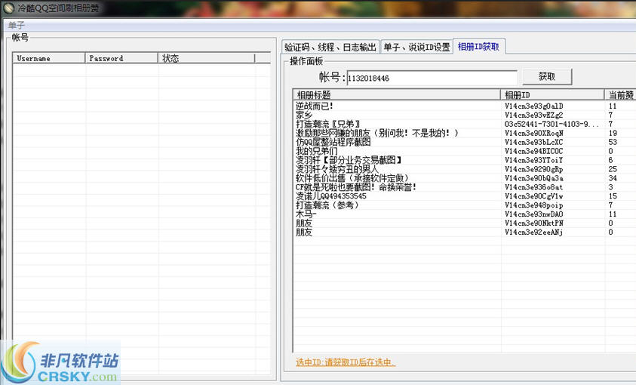Click the app icon in title bar
Viewport: 636px width, 385px height.
coord(8,8)
